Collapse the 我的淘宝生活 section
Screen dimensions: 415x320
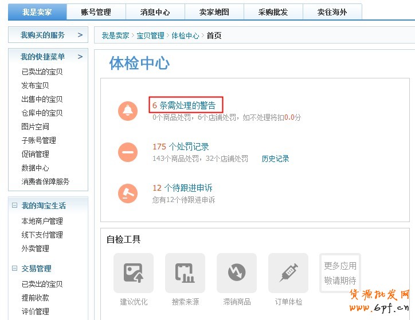point(15,206)
